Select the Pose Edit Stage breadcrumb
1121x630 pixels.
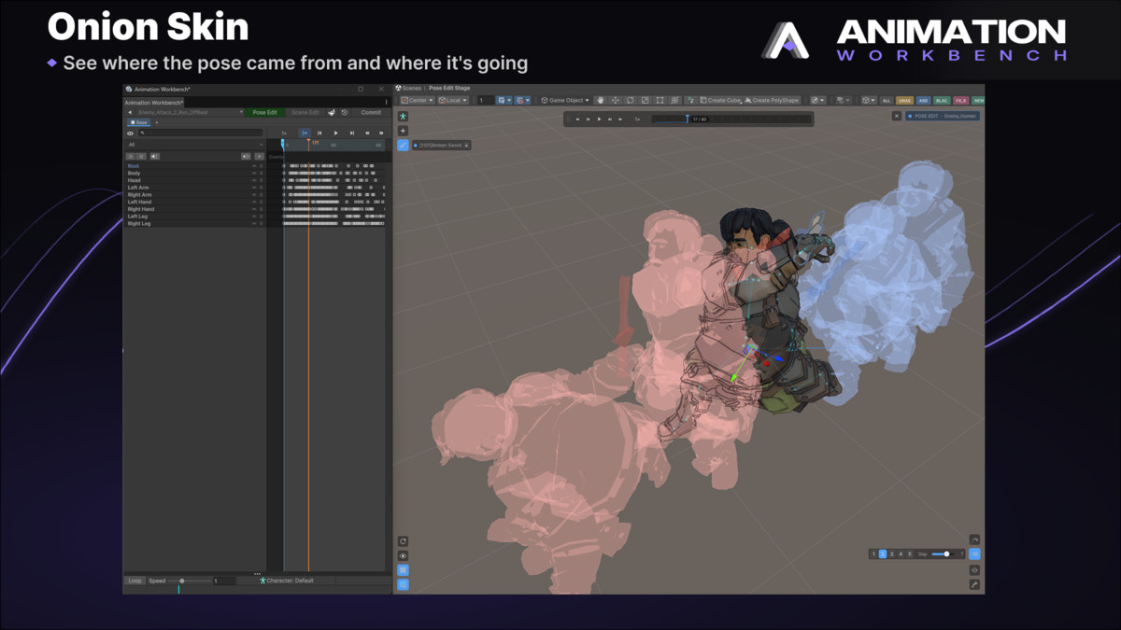pyautogui.click(x=449, y=88)
